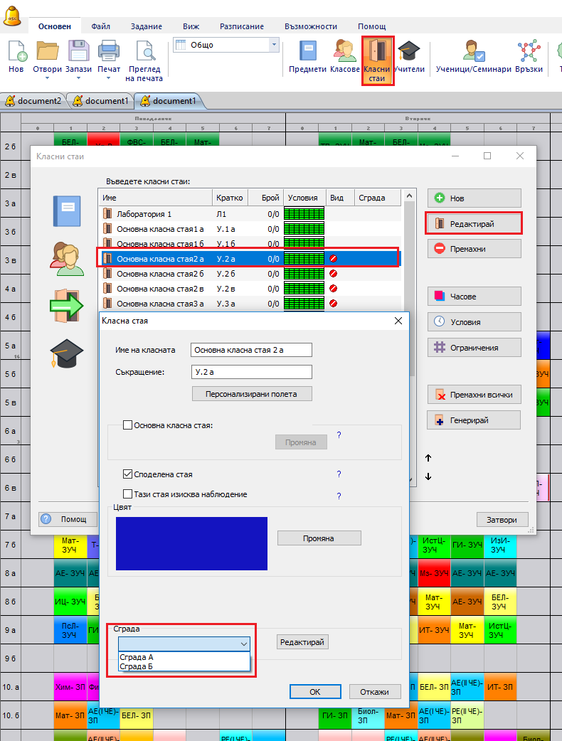This screenshot has width=562, height=741.
Task: Click the blue room color swatch
Action: [x=191, y=543]
